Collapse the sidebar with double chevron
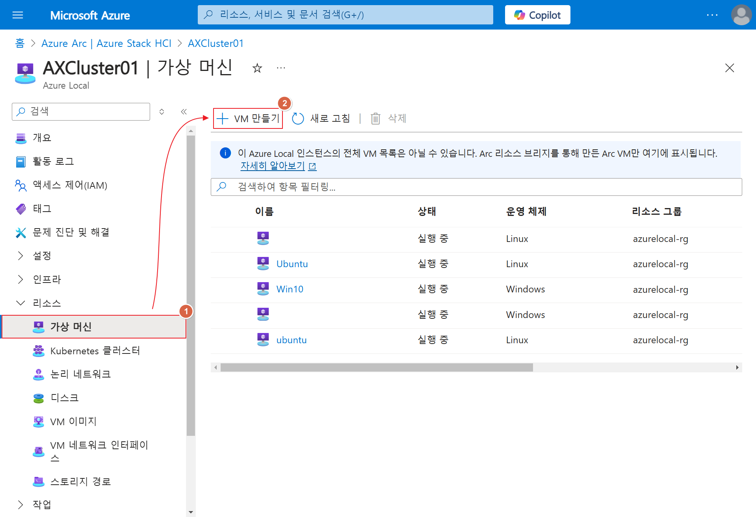The image size is (756, 517). click(x=184, y=112)
